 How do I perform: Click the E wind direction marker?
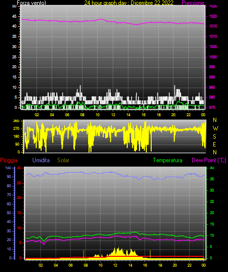(214, 144)
